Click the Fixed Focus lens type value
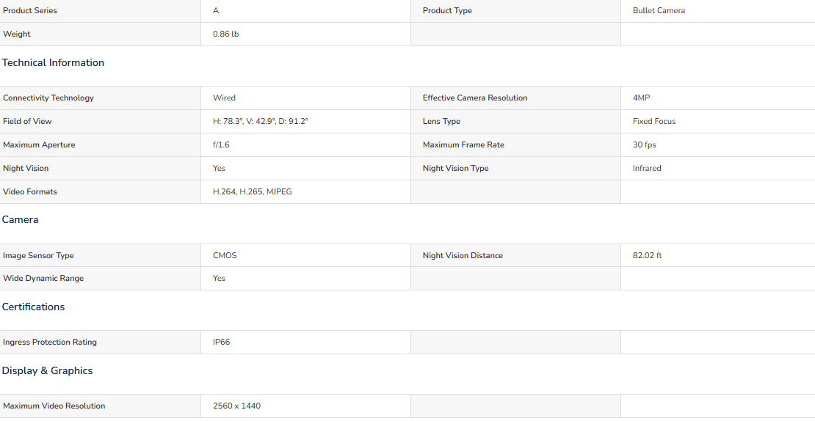Screen dimensions: 815x421 [x=654, y=121]
